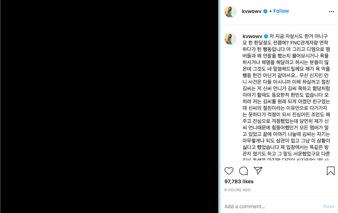Screen dimensions: 338x213
Task: Click the partially cut-off last caption line
Action: (x=286, y=159)
